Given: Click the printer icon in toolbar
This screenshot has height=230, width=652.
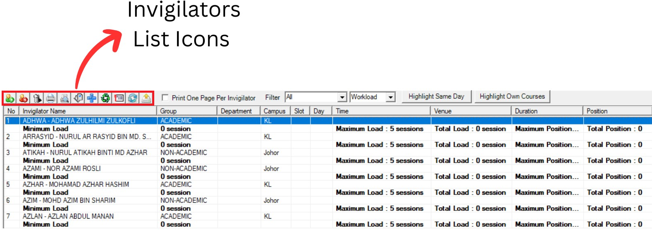Looking at the screenshot, I should (50, 98).
